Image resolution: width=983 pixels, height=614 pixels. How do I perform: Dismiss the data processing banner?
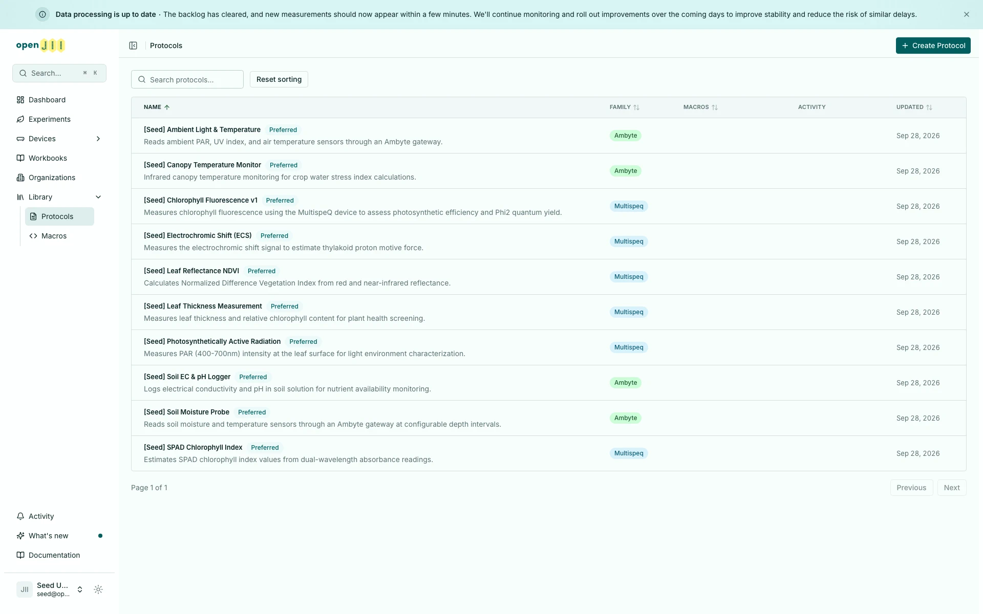[967, 14]
